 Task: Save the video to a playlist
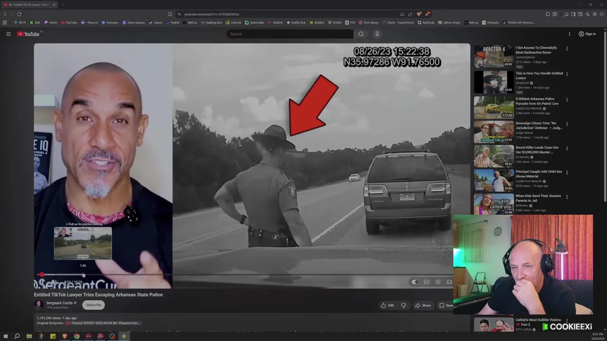pos(446,305)
